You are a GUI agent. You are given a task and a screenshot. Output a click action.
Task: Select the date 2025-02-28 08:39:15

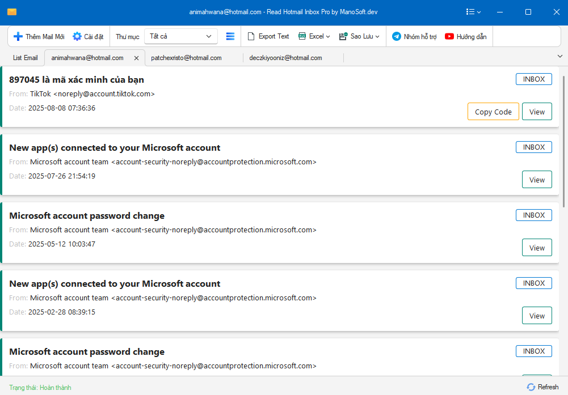(62, 312)
